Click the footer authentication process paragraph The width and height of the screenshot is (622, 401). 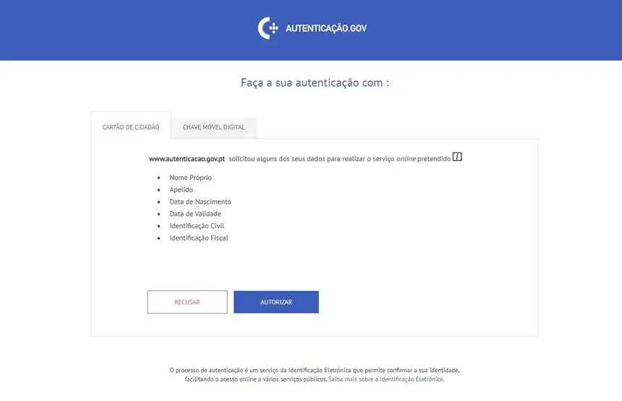point(314,375)
